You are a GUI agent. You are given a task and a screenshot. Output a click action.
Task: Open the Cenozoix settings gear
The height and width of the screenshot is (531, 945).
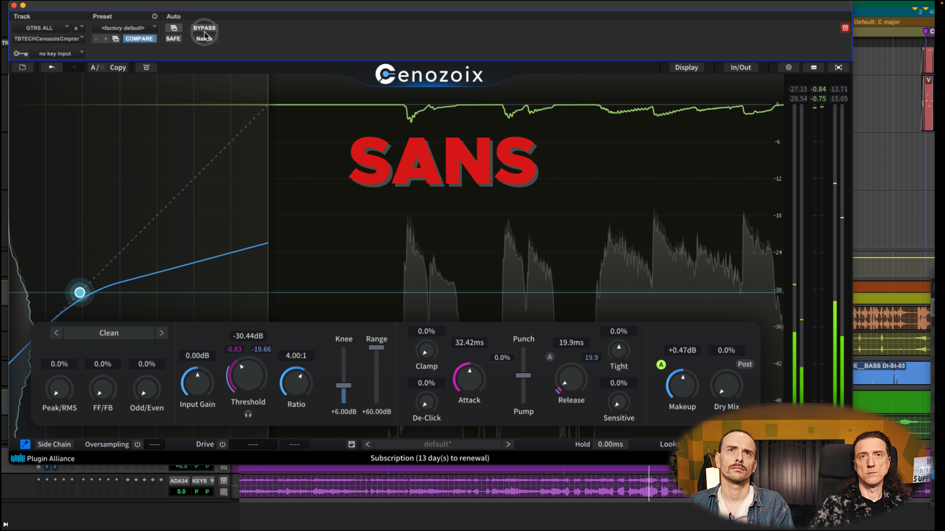[x=788, y=67]
